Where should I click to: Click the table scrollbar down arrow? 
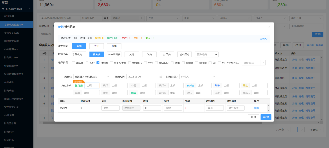click(x=268, y=110)
